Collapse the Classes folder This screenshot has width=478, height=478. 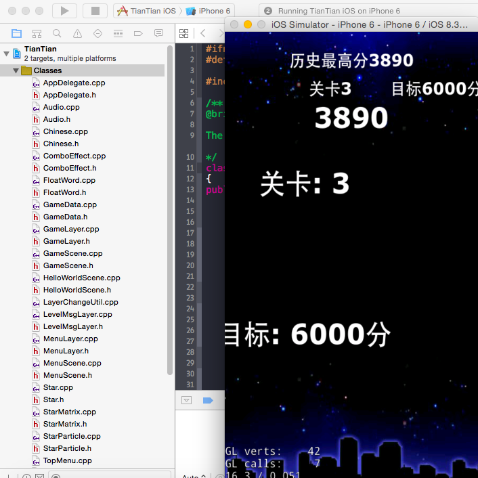[16, 70]
